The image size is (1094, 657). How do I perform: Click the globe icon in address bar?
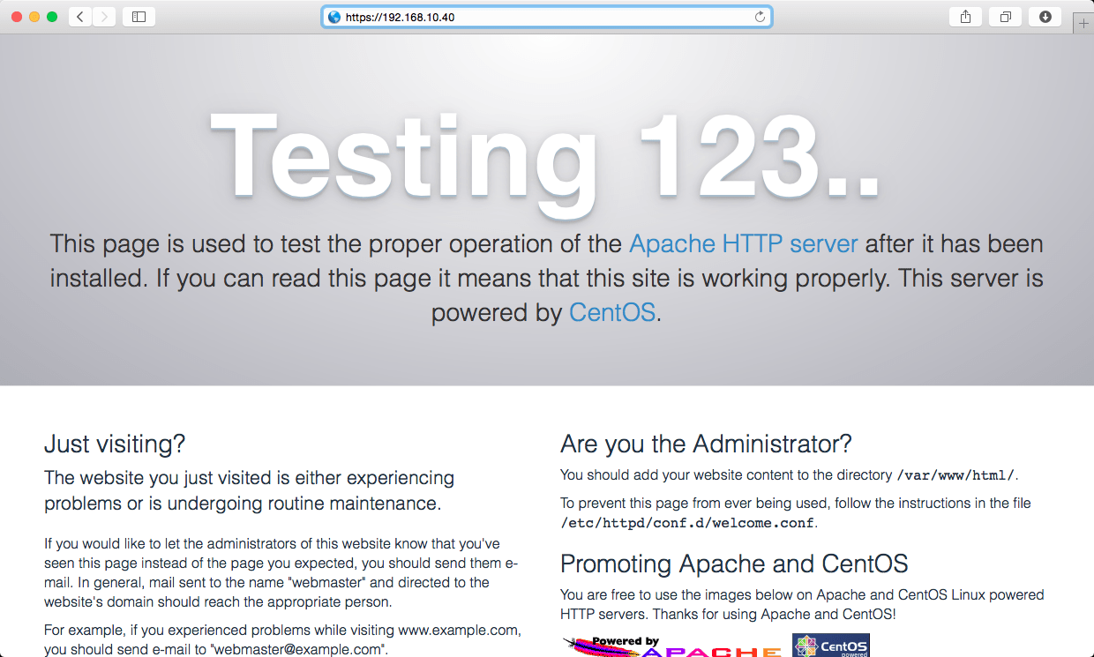pyautogui.click(x=333, y=17)
